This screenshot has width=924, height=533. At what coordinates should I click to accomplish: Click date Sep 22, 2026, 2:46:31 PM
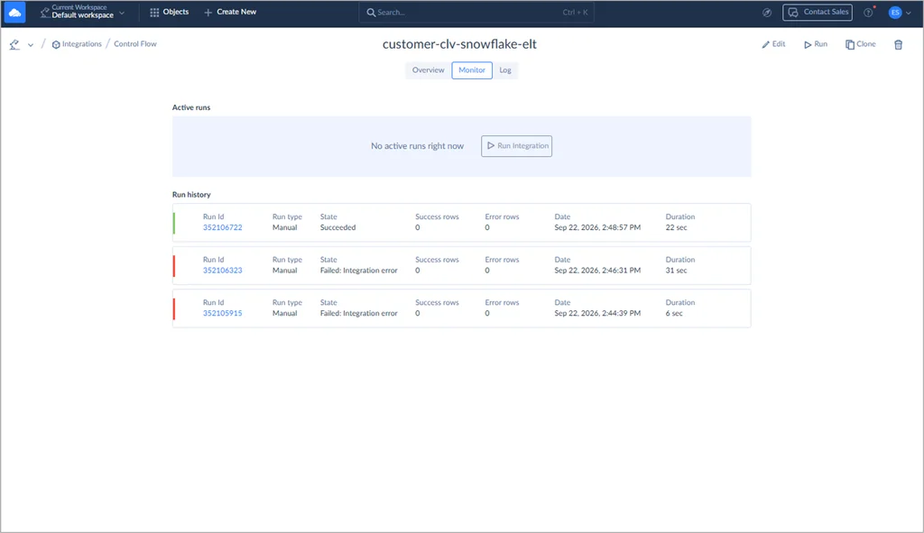point(597,271)
